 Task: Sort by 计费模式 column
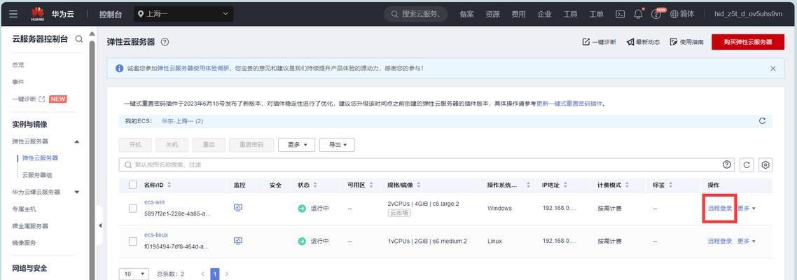click(628, 185)
